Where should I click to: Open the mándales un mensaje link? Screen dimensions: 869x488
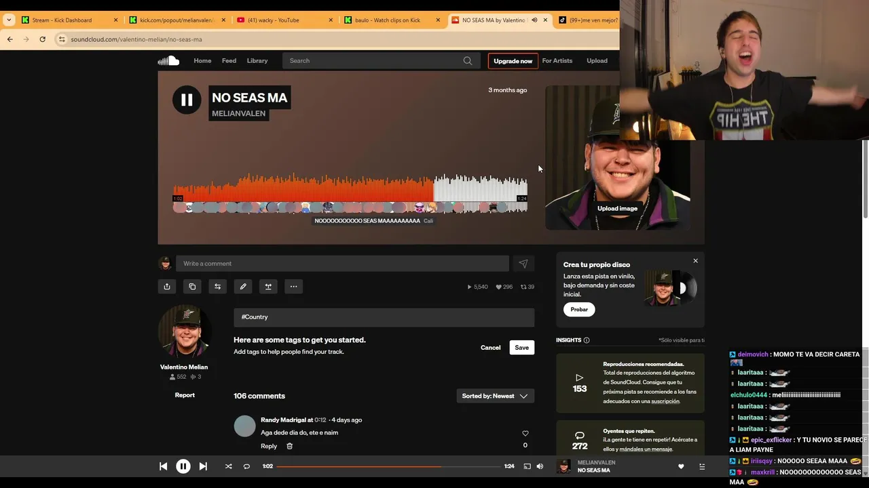pos(646,449)
